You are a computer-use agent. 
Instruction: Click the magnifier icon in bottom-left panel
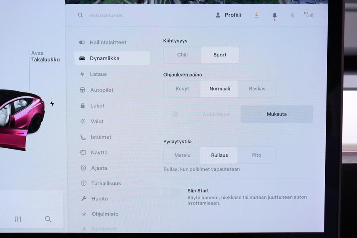click(48, 219)
